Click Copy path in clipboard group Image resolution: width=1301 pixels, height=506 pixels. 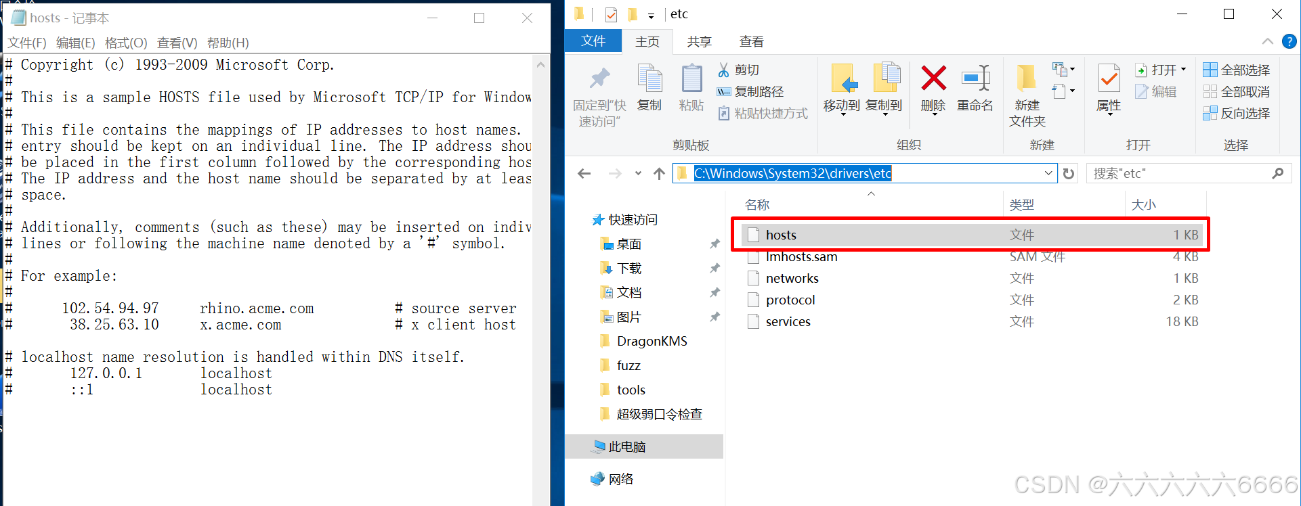click(750, 91)
